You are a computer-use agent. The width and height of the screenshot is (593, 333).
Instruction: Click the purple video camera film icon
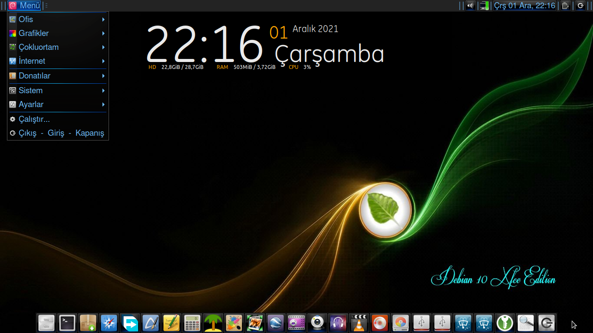coord(296,323)
